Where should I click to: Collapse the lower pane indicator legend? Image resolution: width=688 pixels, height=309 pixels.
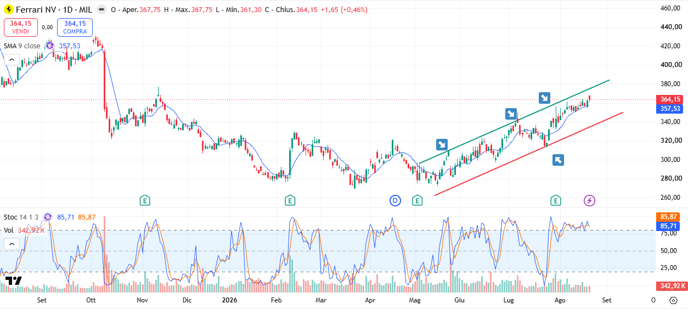point(12,244)
